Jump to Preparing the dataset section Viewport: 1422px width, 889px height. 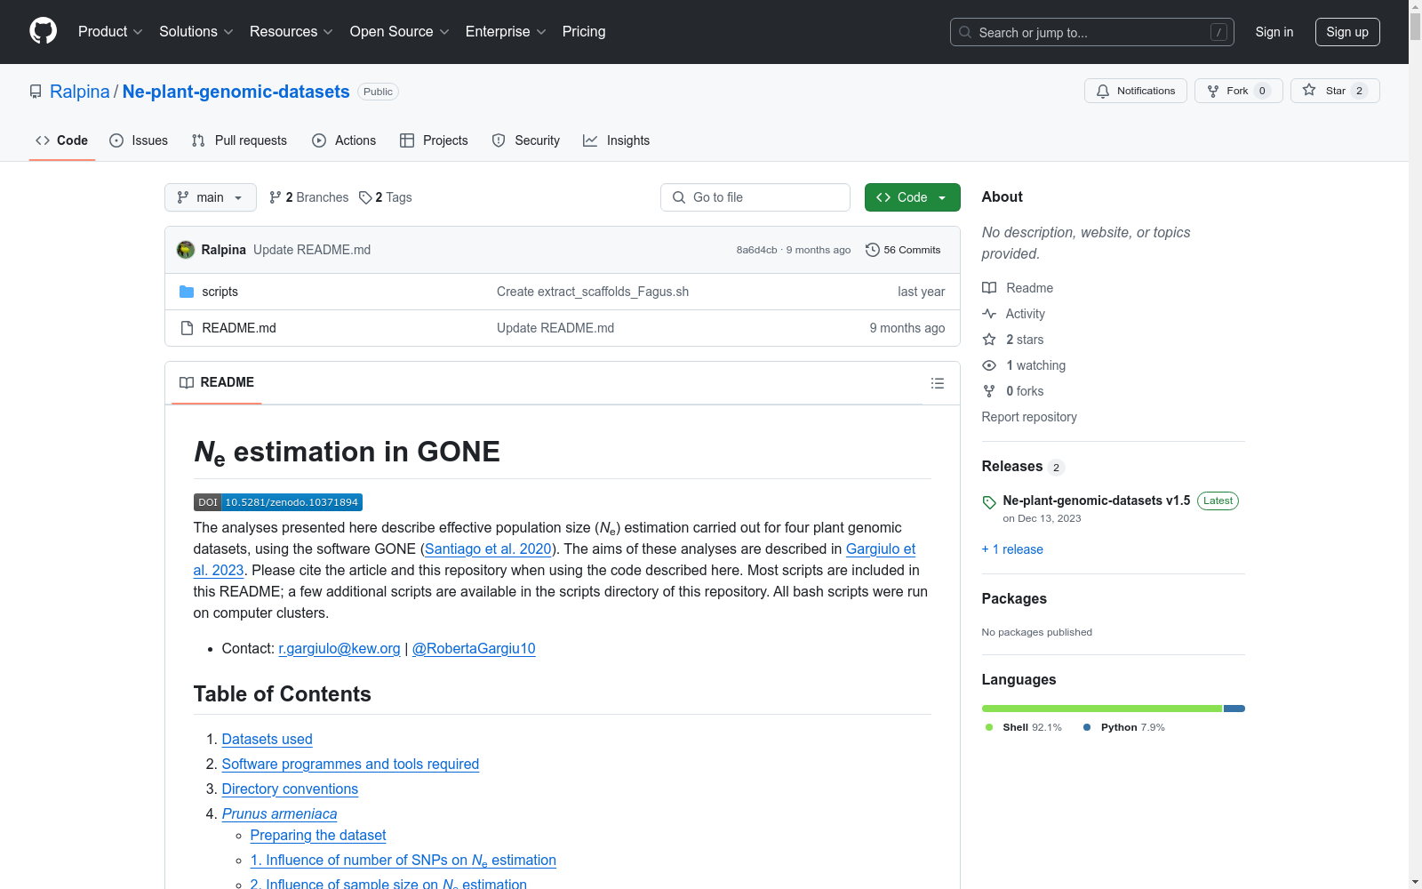[x=318, y=836]
